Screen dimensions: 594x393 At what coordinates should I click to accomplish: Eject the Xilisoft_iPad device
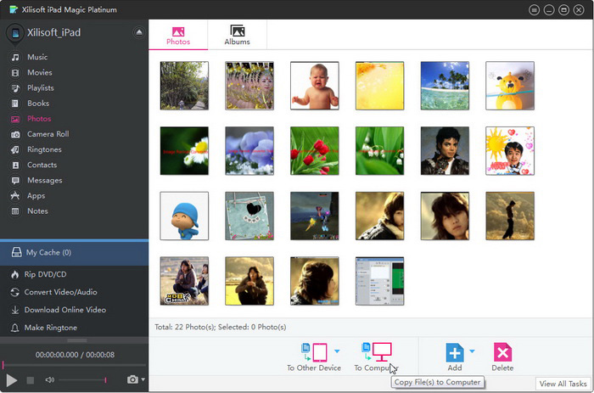tap(139, 32)
